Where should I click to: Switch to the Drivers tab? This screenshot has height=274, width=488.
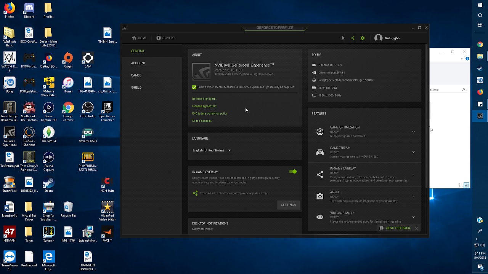click(165, 38)
